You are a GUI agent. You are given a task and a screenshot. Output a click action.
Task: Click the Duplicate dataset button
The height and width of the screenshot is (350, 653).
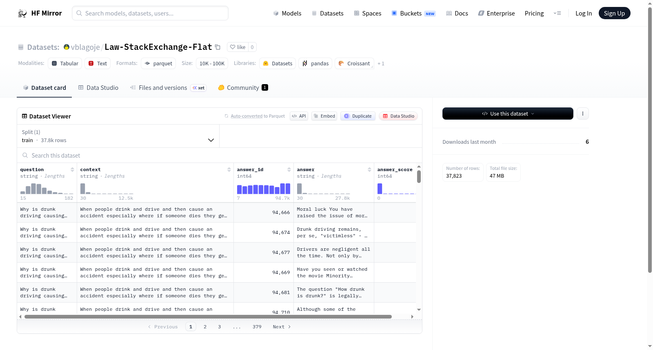(x=358, y=116)
